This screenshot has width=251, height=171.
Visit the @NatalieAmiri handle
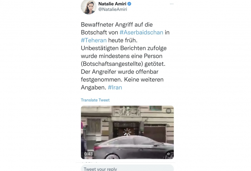(113, 9)
